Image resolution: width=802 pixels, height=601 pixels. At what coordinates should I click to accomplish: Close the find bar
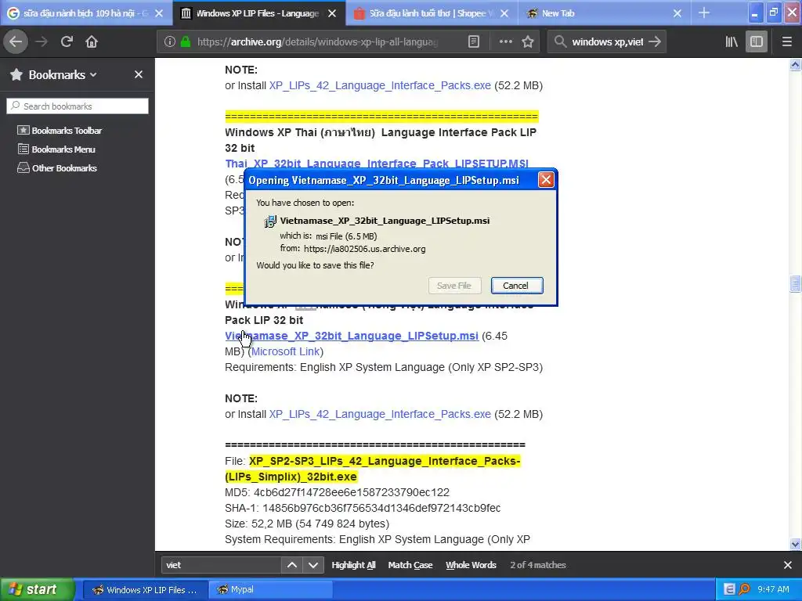[x=788, y=565]
